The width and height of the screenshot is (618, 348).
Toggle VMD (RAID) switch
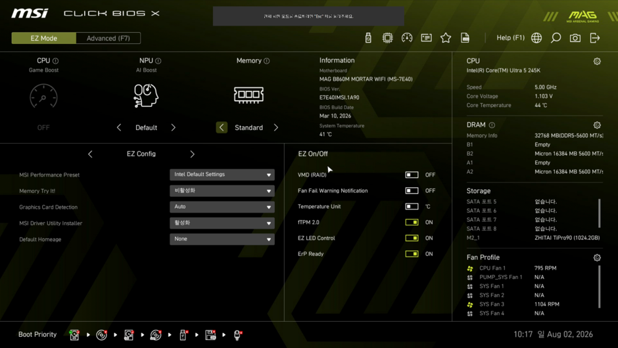point(412,175)
